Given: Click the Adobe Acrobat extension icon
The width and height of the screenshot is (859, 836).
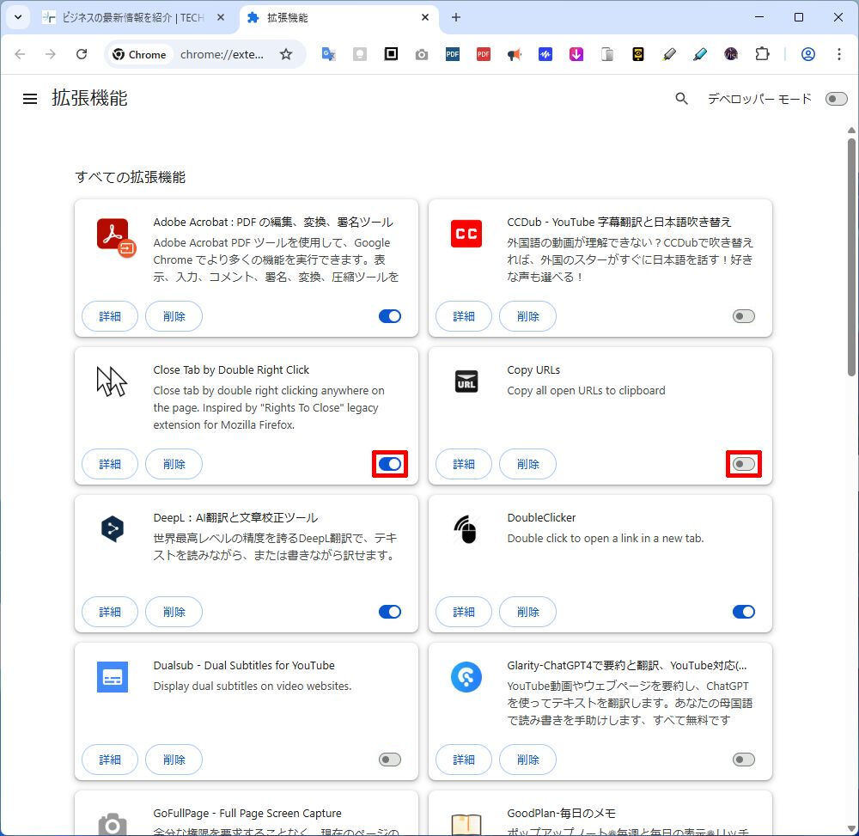Looking at the screenshot, I should [116, 236].
